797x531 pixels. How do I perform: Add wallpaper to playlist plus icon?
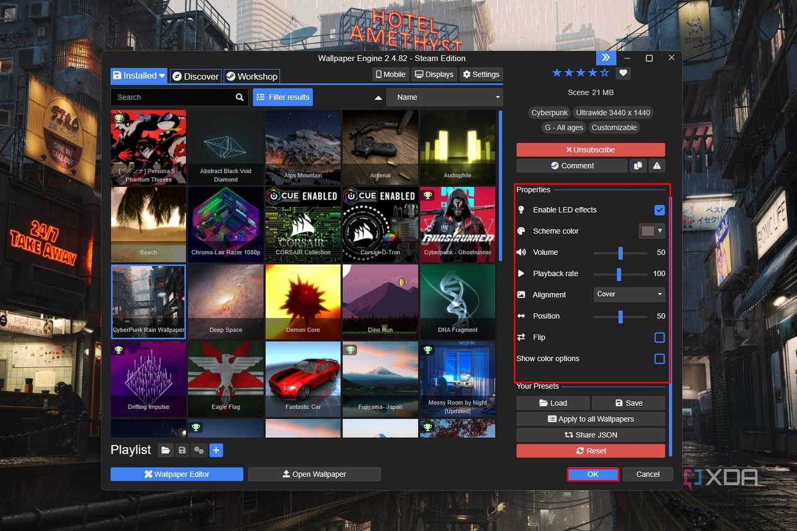pyautogui.click(x=216, y=450)
